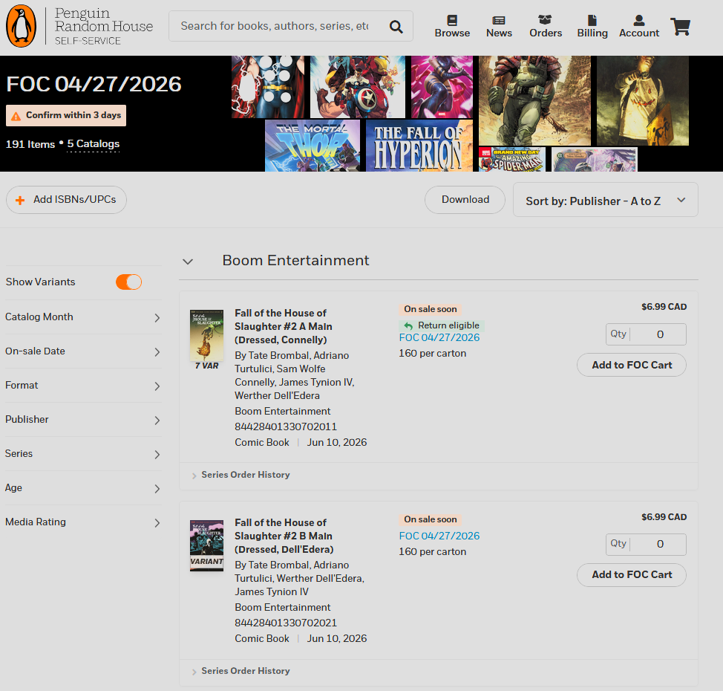Image resolution: width=723 pixels, height=691 pixels.
Task: Click the On sale soon badge on B Main
Action: (431, 520)
